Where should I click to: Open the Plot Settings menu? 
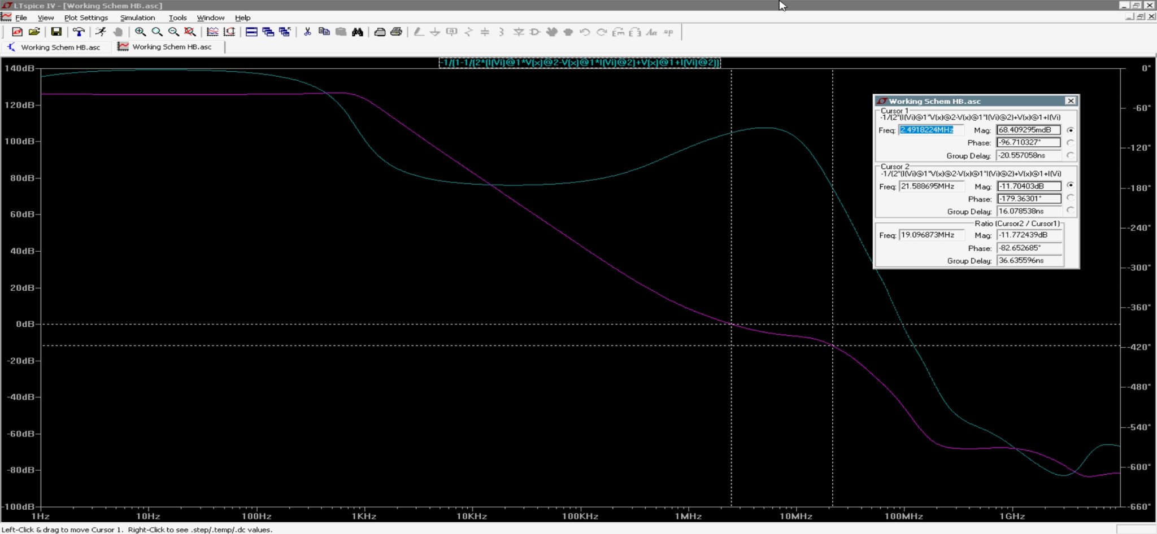pos(86,17)
